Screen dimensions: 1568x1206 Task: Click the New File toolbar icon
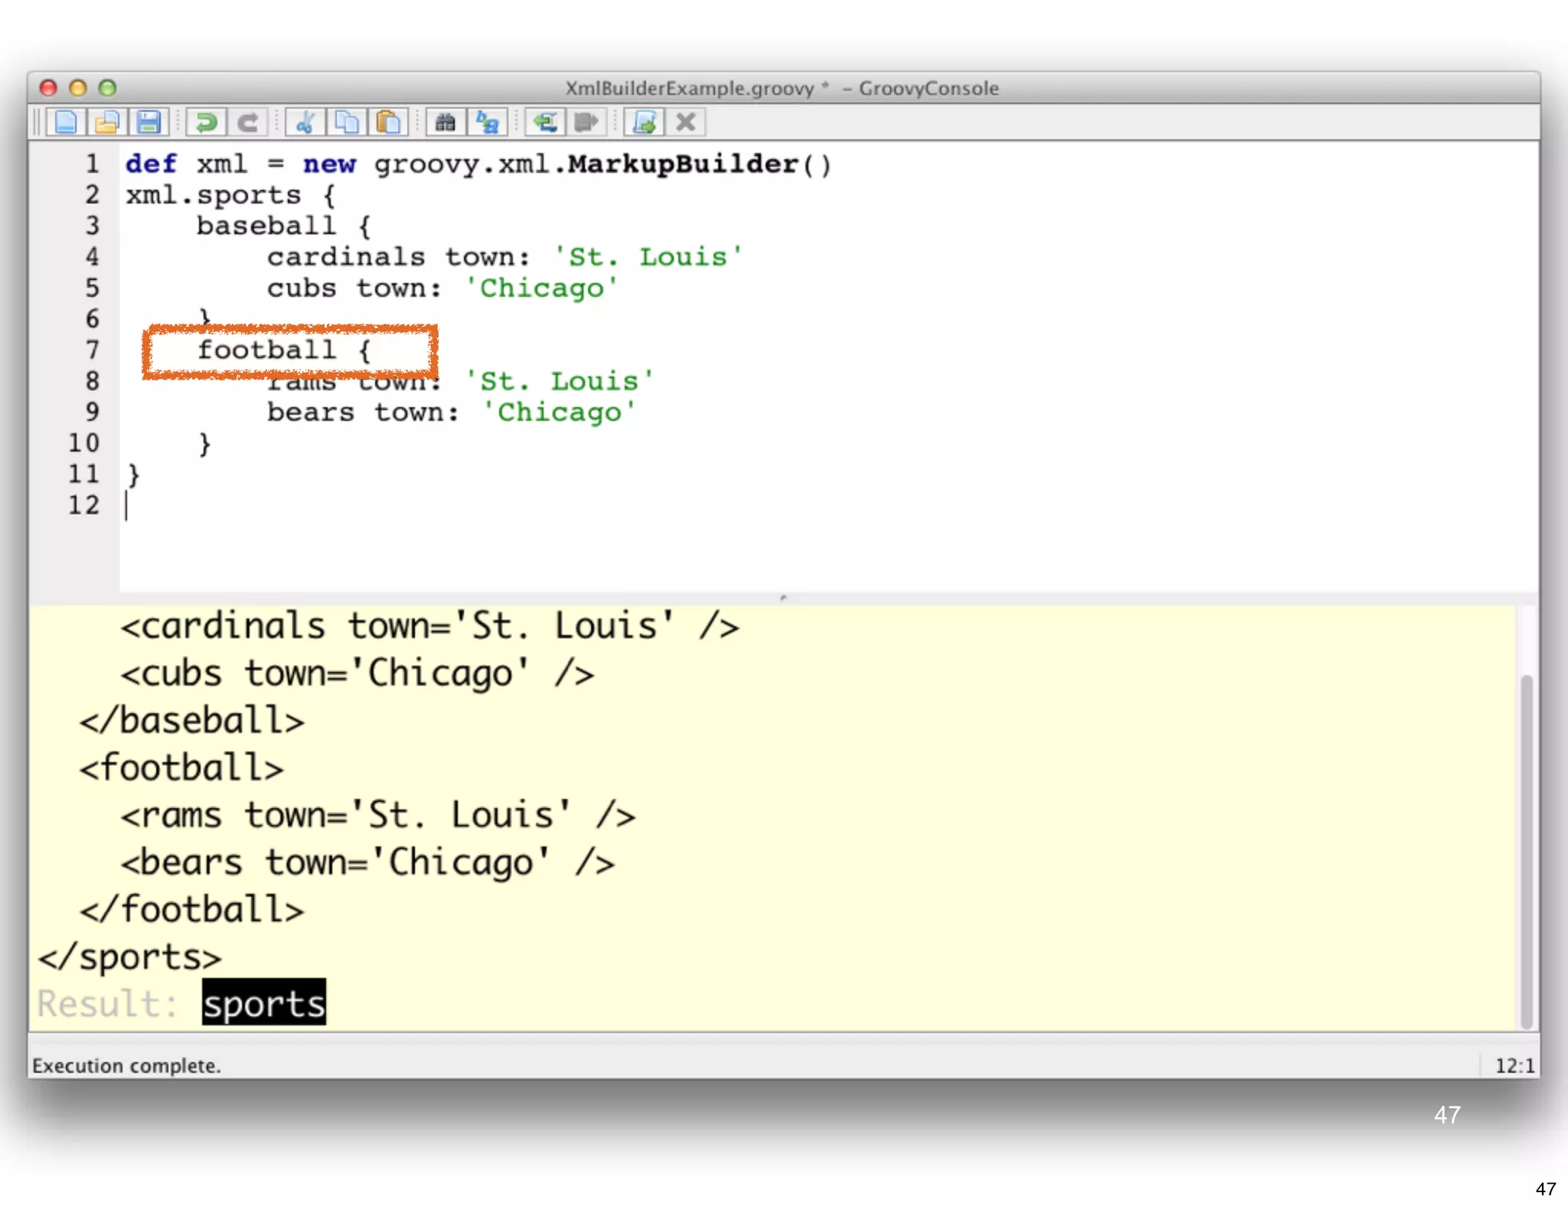click(66, 122)
